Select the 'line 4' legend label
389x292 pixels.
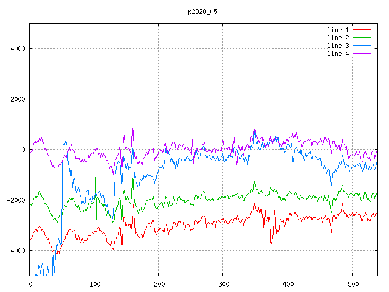338,54
